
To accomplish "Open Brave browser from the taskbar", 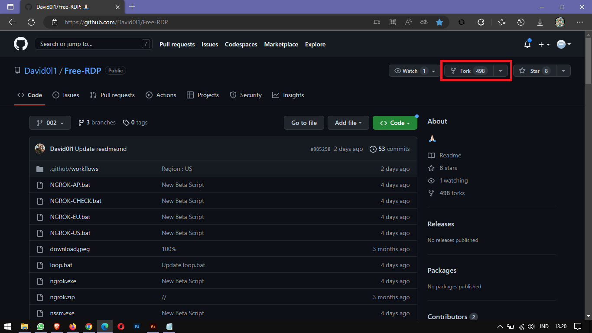I will coord(56,326).
